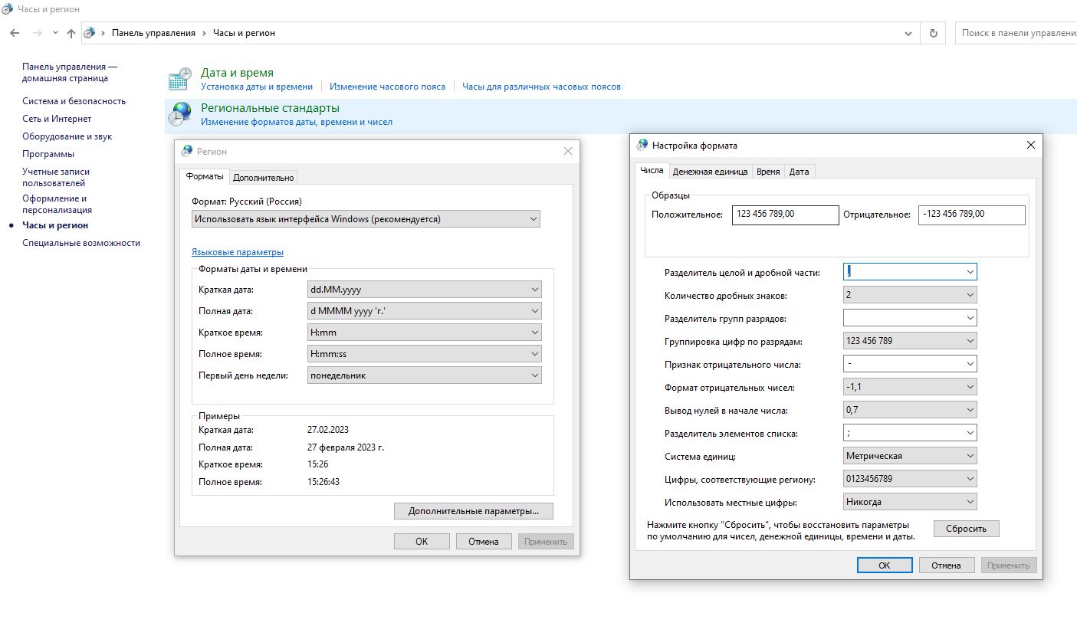The height and width of the screenshot is (626, 1077).
Task: Open the recent locations chevron near the back arrow
Action: pyautogui.click(x=55, y=33)
